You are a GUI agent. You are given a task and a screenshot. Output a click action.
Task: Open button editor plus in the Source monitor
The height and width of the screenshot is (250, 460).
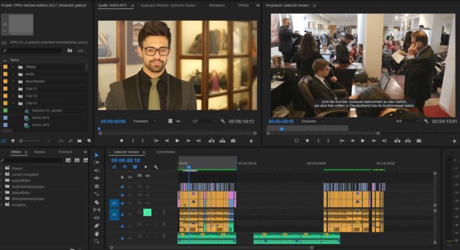[251, 141]
